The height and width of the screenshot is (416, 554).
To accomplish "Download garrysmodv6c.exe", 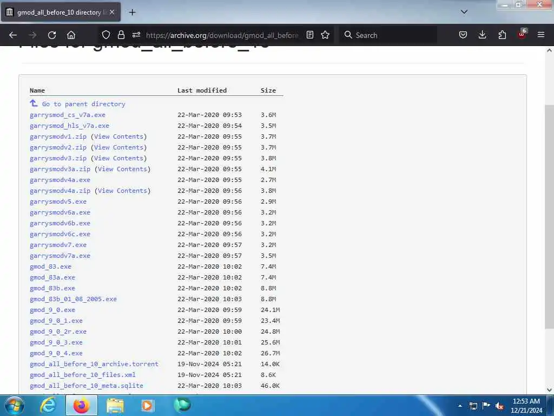I will (60, 234).
